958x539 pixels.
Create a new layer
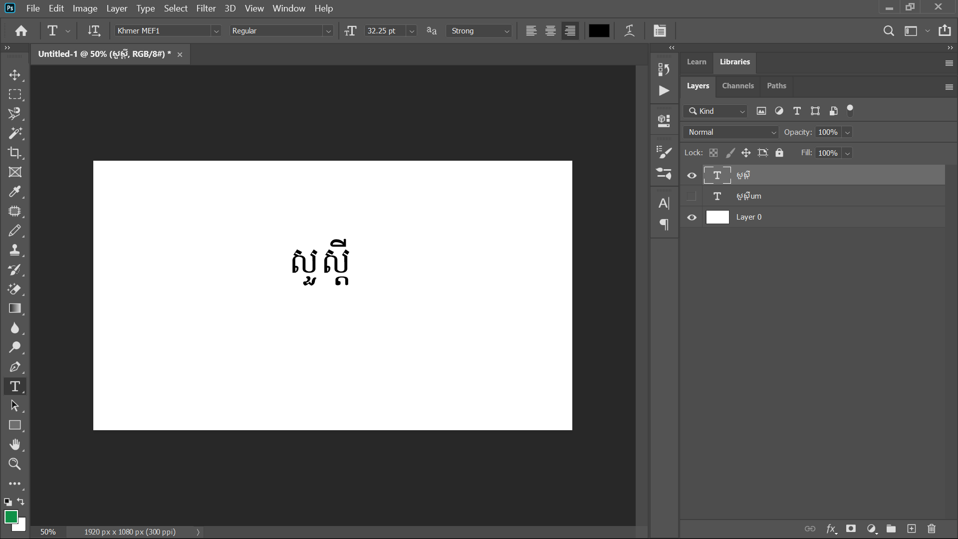(912, 529)
